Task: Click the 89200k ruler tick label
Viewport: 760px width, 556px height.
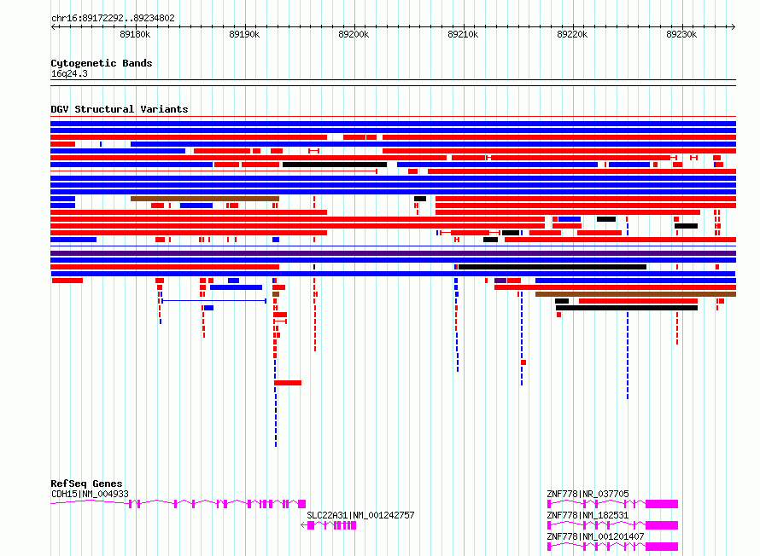Action: pos(354,34)
